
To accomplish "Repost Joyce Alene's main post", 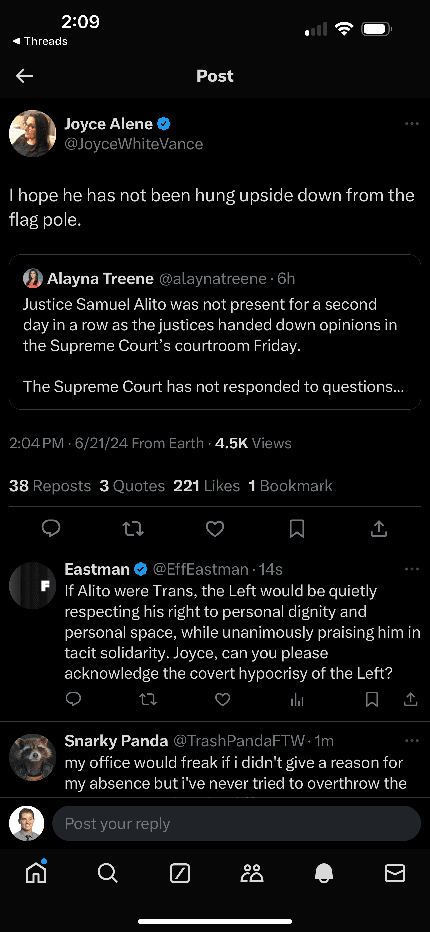I will tap(133, 529).
